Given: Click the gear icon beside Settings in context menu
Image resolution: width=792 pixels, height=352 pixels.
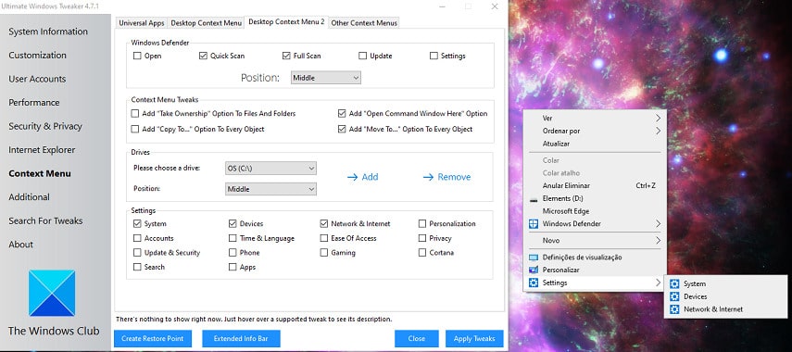Looking at the screenshot, I should (x=534, y=283).
